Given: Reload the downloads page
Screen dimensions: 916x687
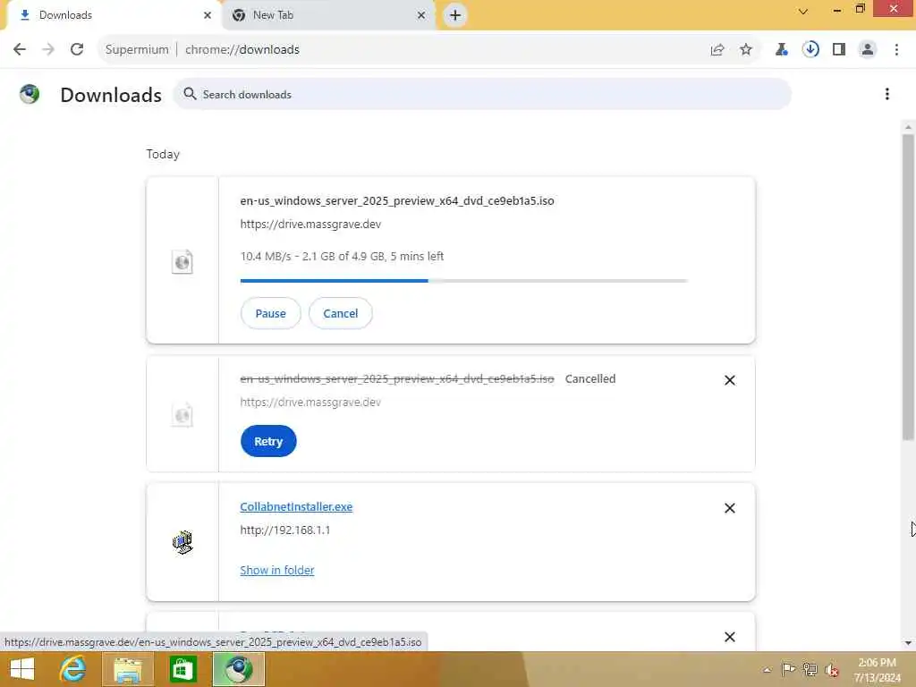Looking at the screenshot, I should click(77, 50).
